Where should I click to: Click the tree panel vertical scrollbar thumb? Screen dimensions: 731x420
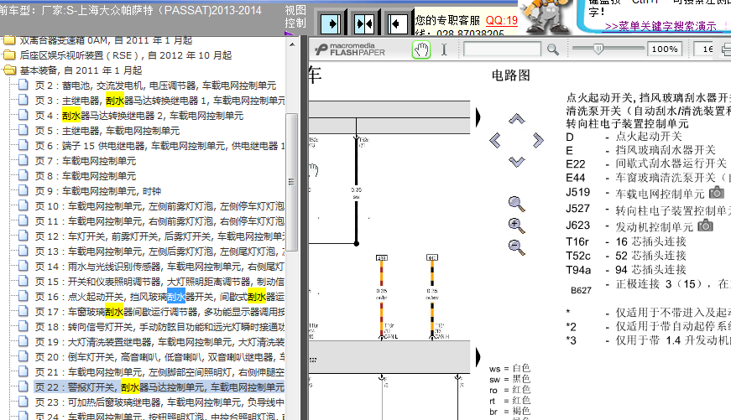pyautogui.click(x=292, y=182)
